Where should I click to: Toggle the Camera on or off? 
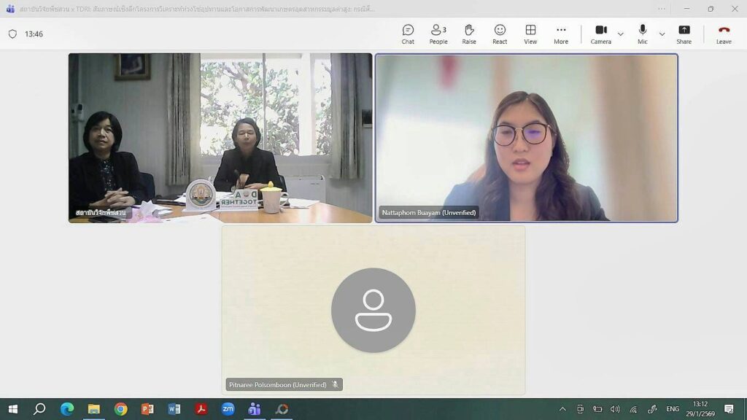601,34
